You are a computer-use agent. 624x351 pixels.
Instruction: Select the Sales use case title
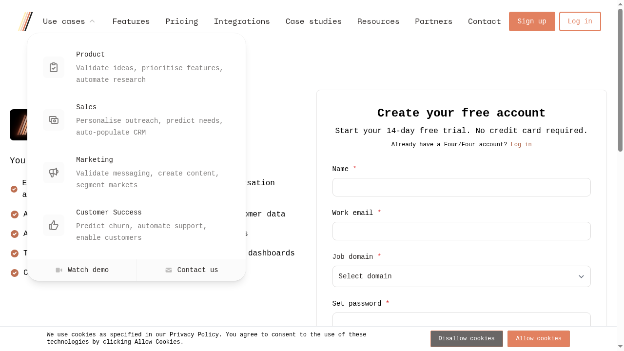[x=86, y=107]
